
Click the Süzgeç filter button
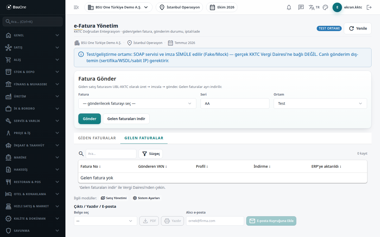(151, 154)
